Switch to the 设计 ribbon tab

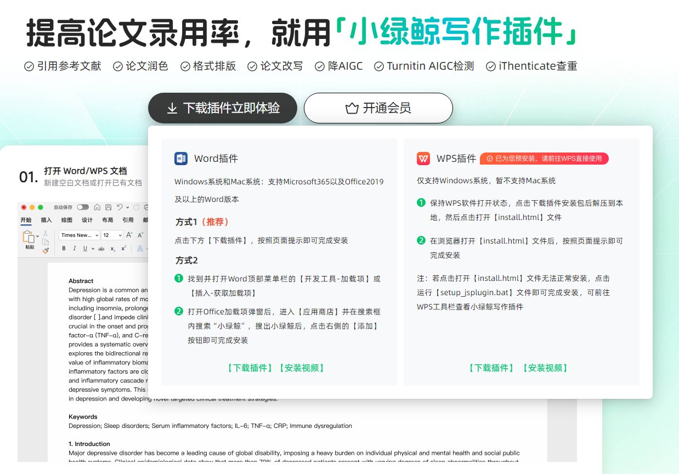[87, 220]
